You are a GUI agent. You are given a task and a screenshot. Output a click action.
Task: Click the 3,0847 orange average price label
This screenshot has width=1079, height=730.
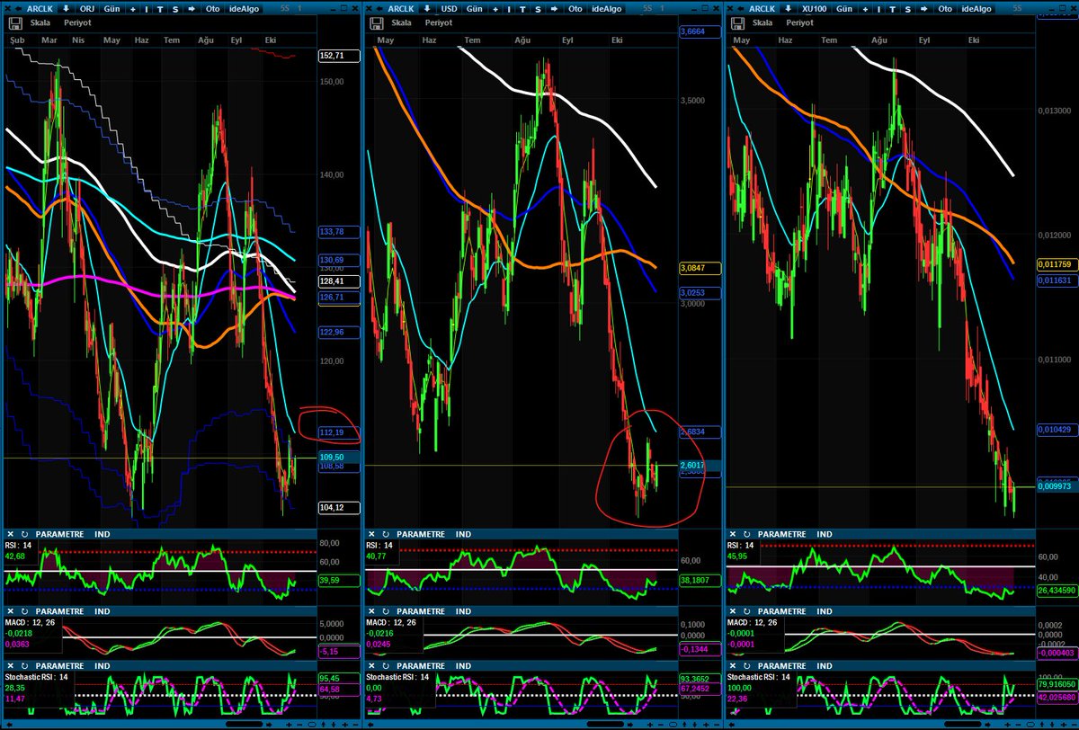coord(700,268)
